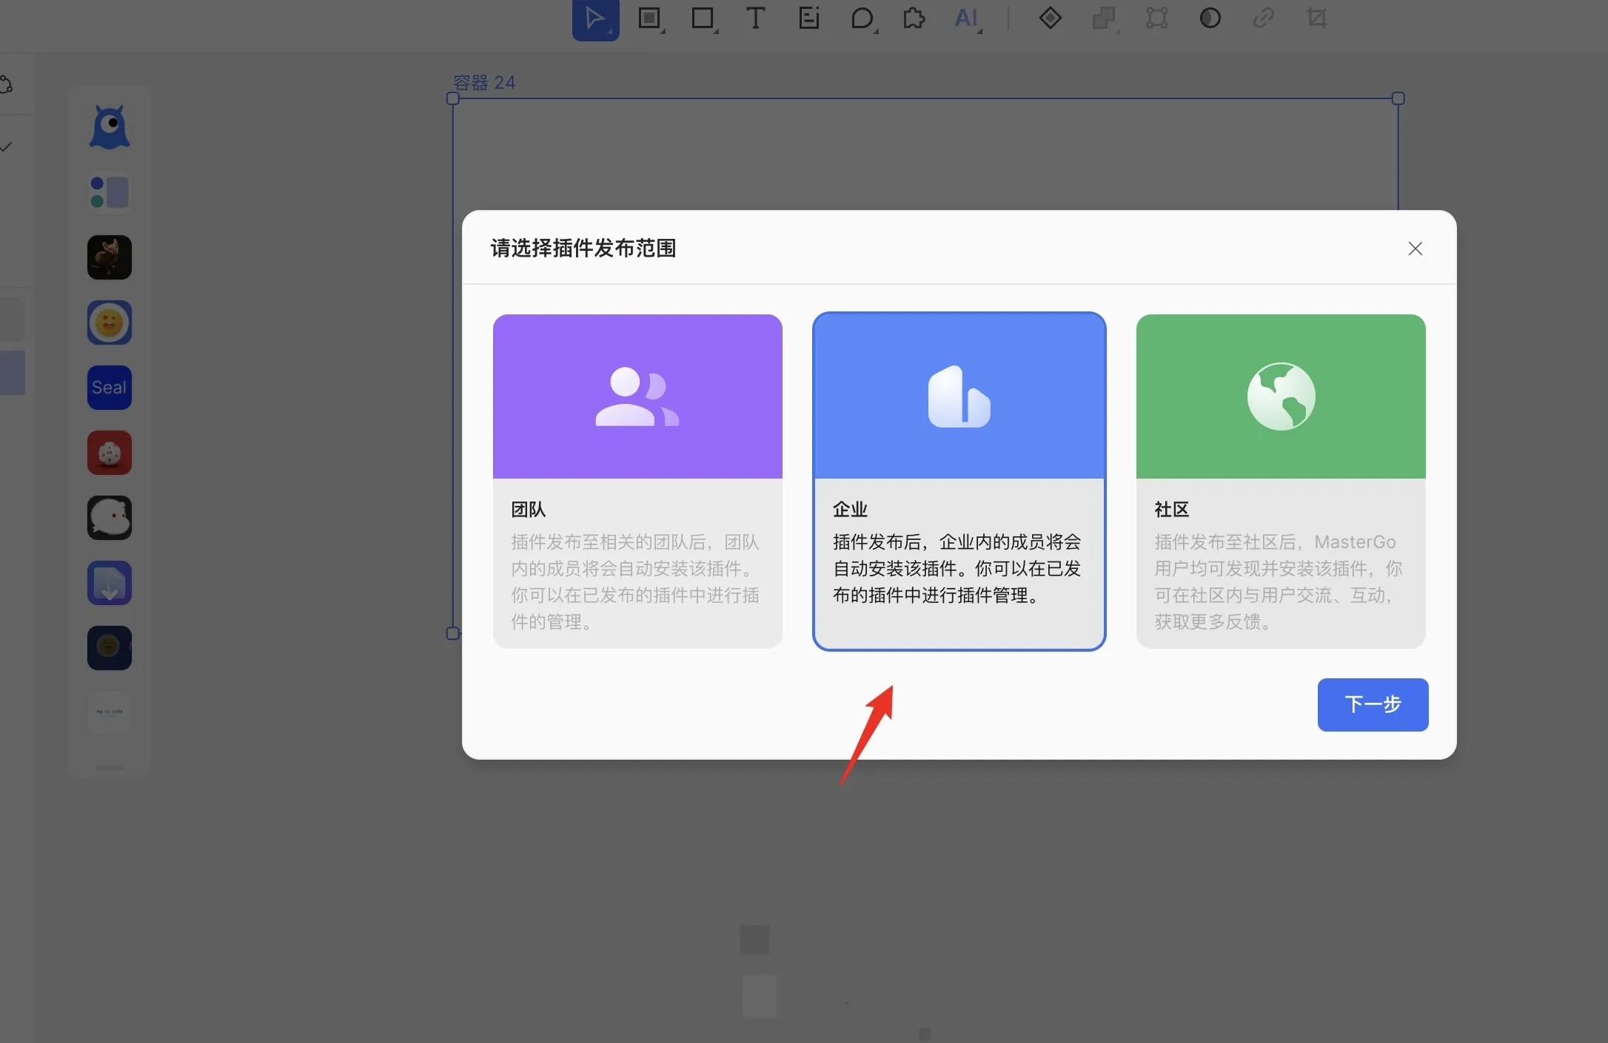Choose the 社区 (Community) publish scope

pyautogui.click(x=1281, y=481)
